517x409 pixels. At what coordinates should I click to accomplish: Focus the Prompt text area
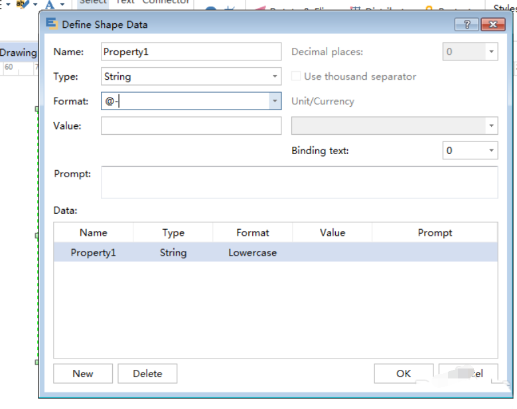299,182
